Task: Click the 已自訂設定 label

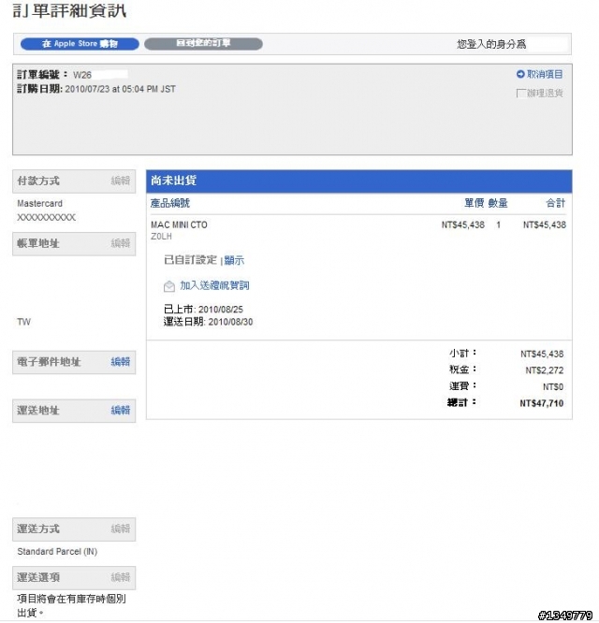Action: coord(190,260)
